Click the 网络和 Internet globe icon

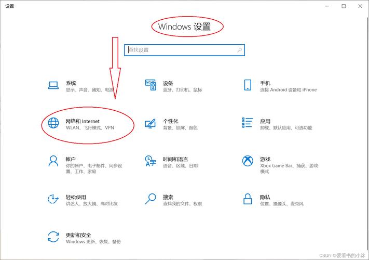[x=53, y=123]
